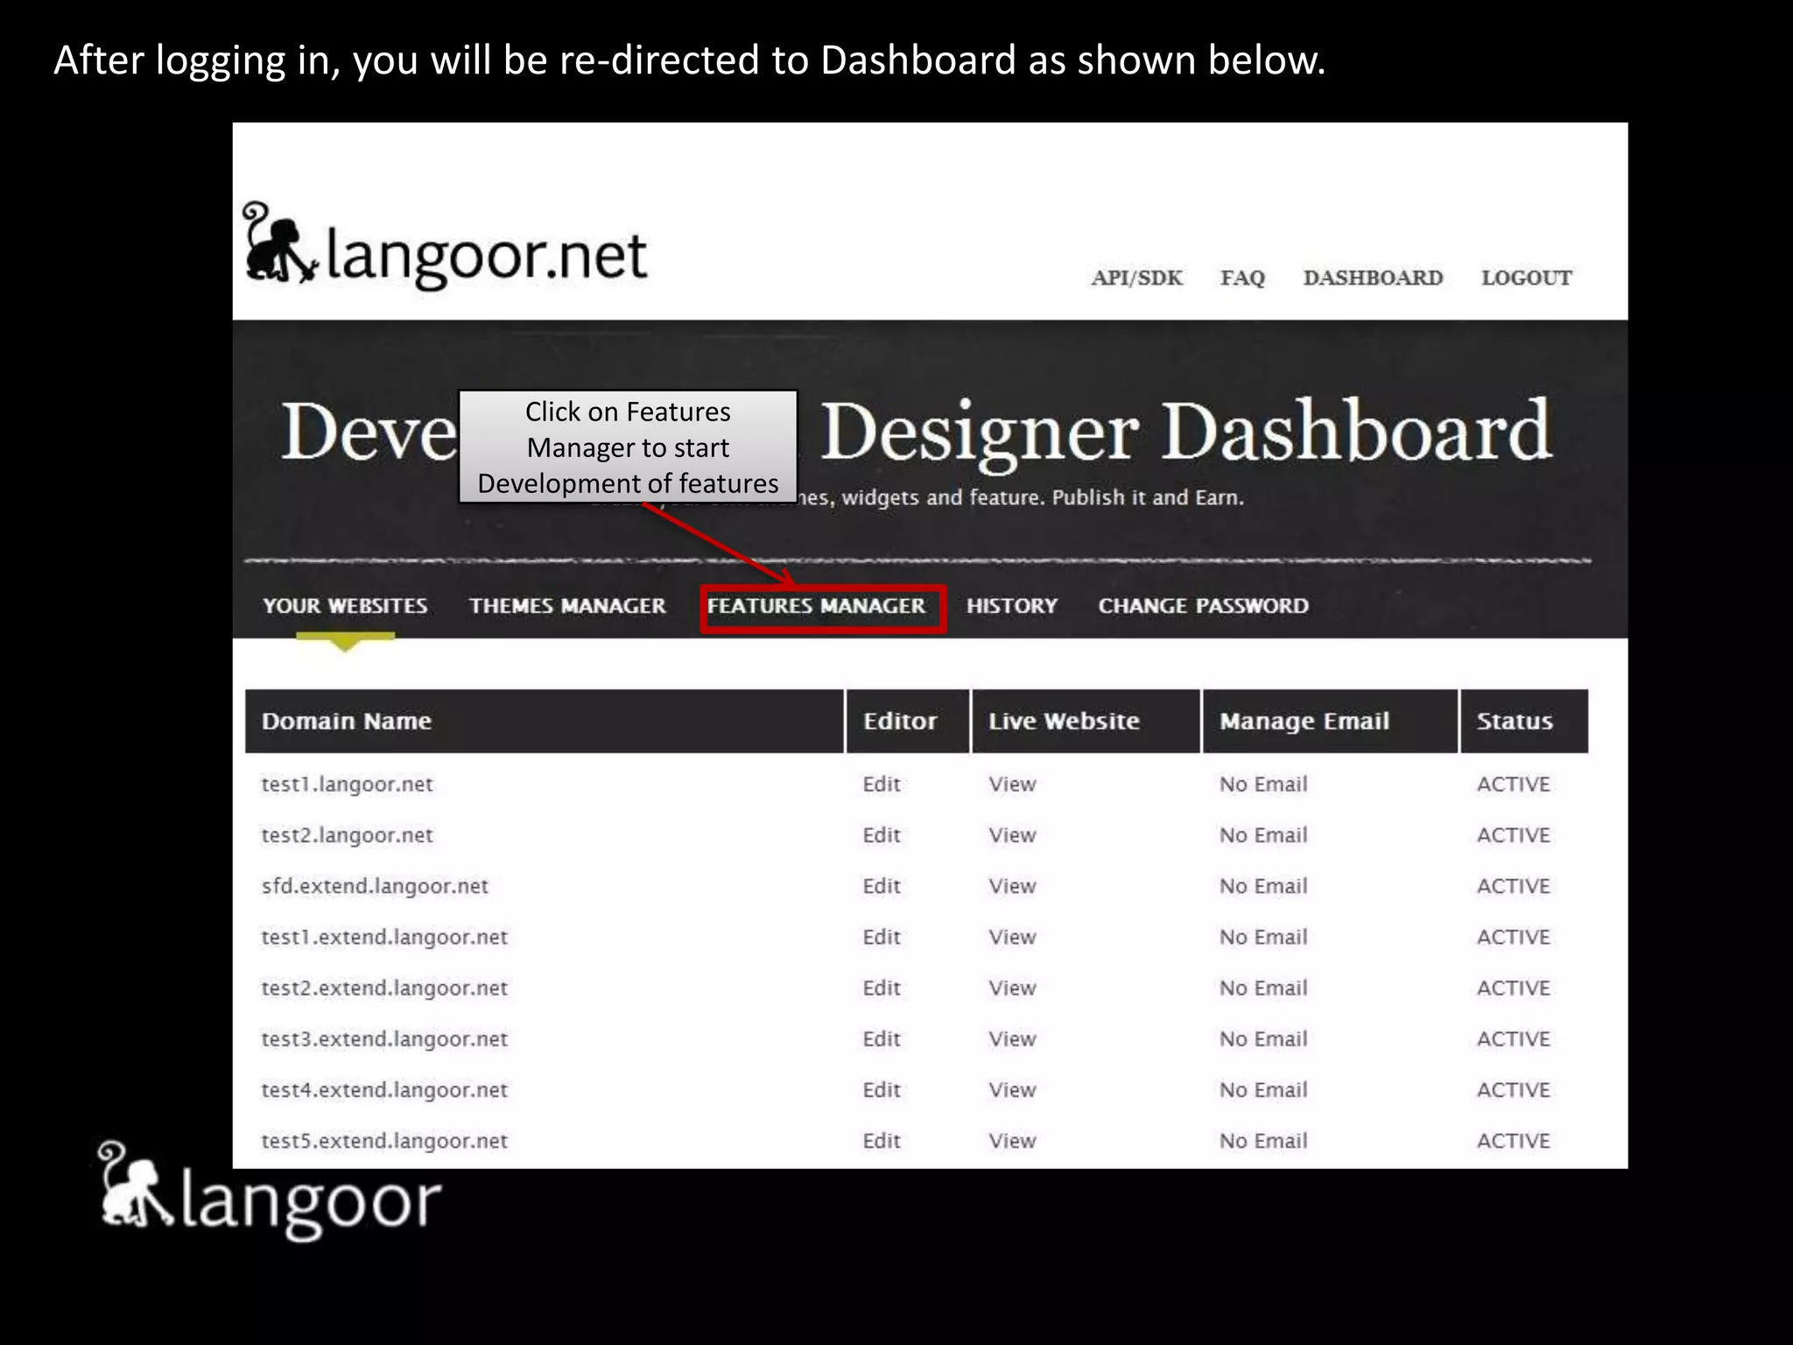Click No Email for test2.langoor.net

coord(1263,835)
